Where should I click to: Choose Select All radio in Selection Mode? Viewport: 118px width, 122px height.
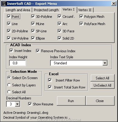tap(9, 92)
